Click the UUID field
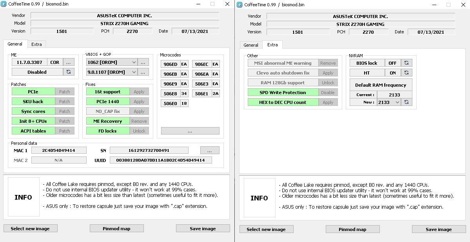Screen dimensions: 470x242 [161, 160]
